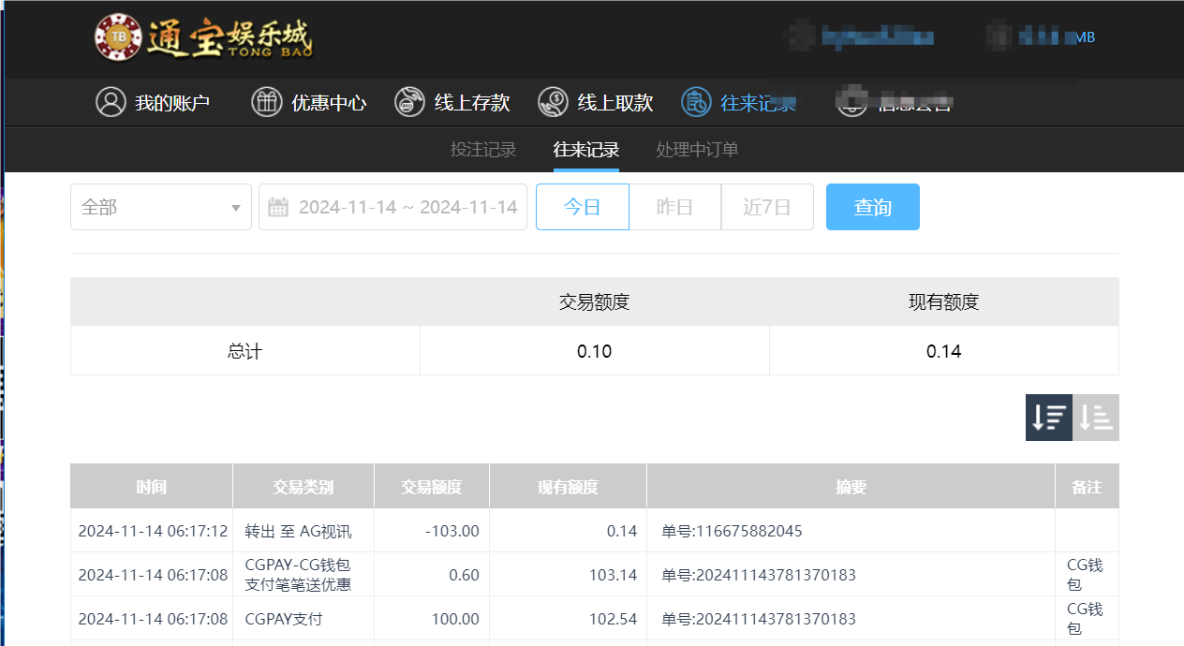This screenshot has width=1184, height=646.
Task: Switch to the 投注记录 tab
Action: [482, 149]
